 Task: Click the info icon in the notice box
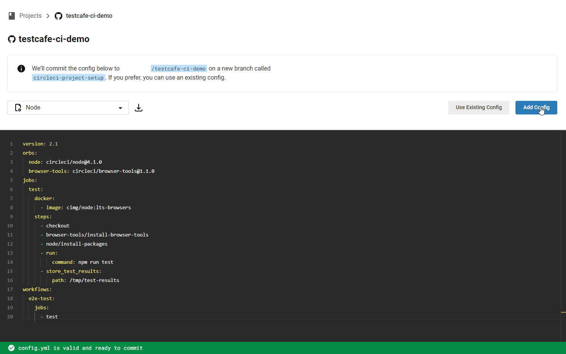click(21, 69)
